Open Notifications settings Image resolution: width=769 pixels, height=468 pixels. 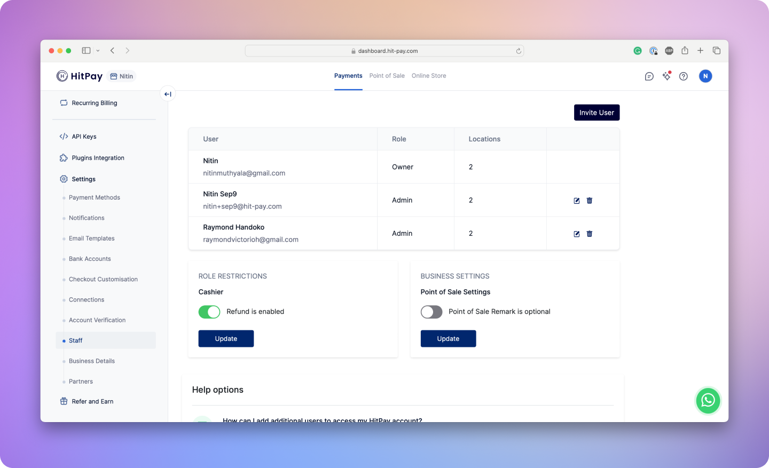coord(87,218)
